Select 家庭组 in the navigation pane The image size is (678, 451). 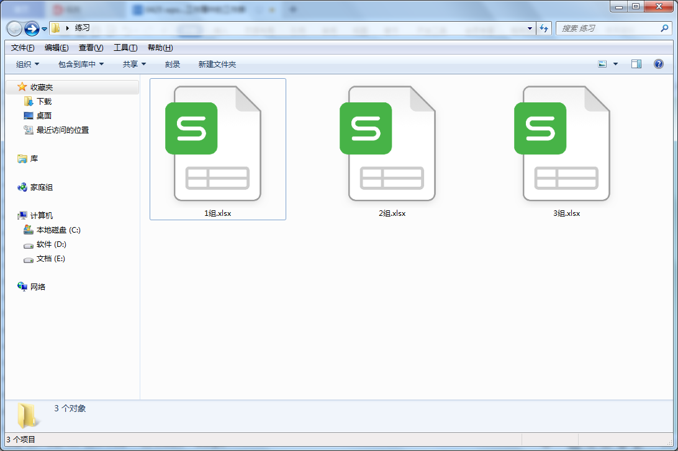point(42,187)
